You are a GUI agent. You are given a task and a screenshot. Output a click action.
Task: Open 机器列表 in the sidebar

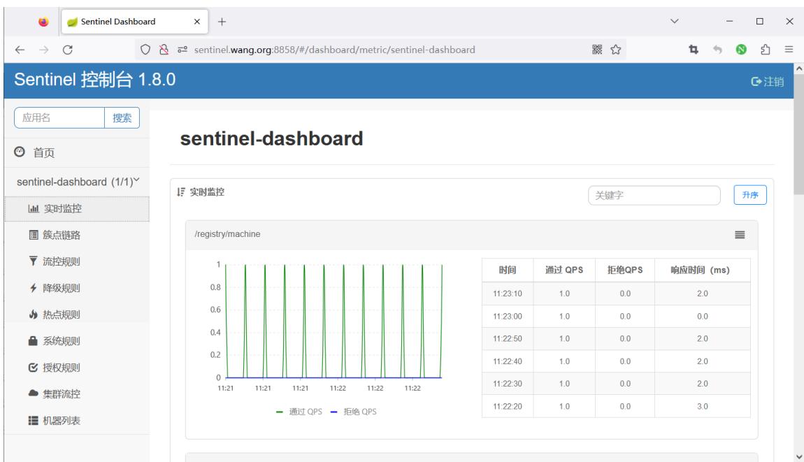pos(77,421)
